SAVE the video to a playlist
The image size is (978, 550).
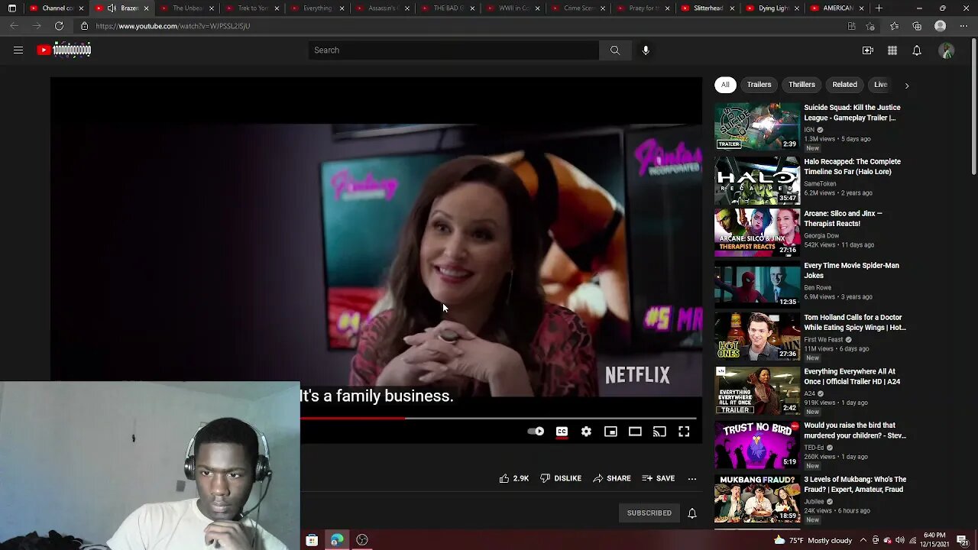(659, 478)
